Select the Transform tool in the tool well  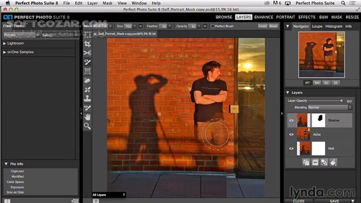click(x=87, y=35)
